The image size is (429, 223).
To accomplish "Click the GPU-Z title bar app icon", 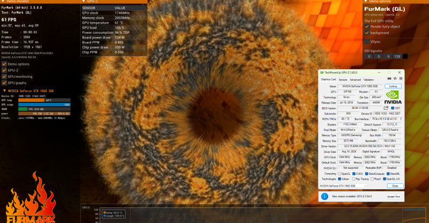I will click(322, 72).
